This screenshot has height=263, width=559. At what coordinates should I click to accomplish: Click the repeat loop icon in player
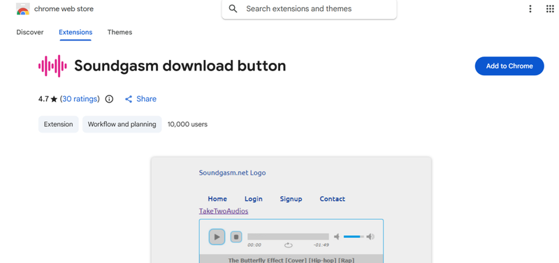coord(289,245)
